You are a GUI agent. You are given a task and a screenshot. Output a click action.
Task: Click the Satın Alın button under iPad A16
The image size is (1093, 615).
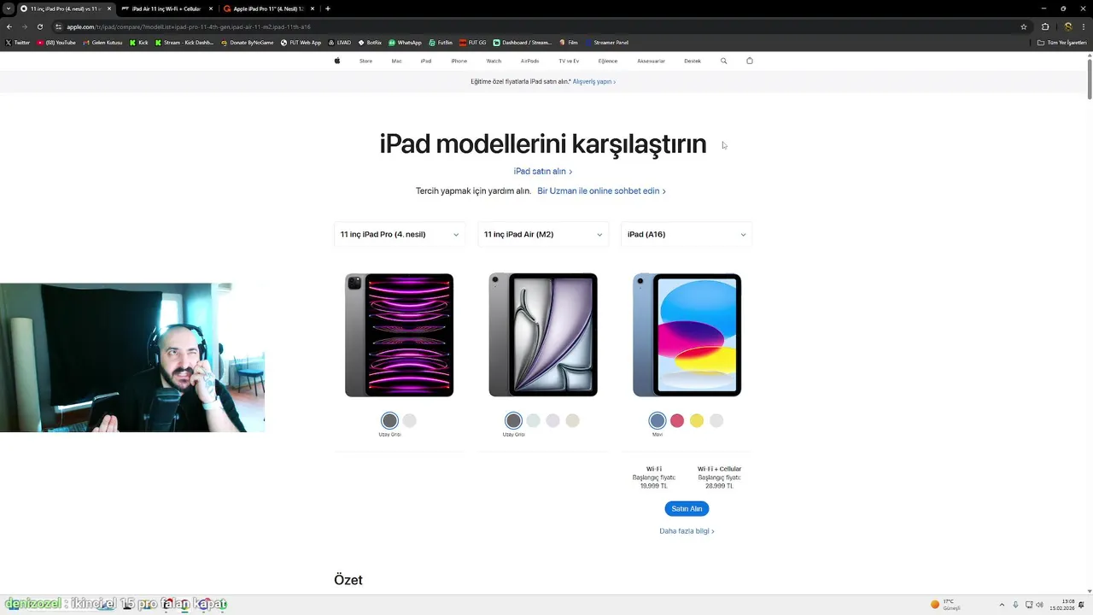pos(687,508)
